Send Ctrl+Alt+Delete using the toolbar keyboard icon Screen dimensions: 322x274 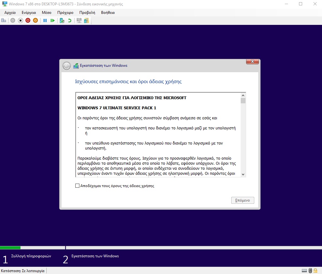click(4, 20)
